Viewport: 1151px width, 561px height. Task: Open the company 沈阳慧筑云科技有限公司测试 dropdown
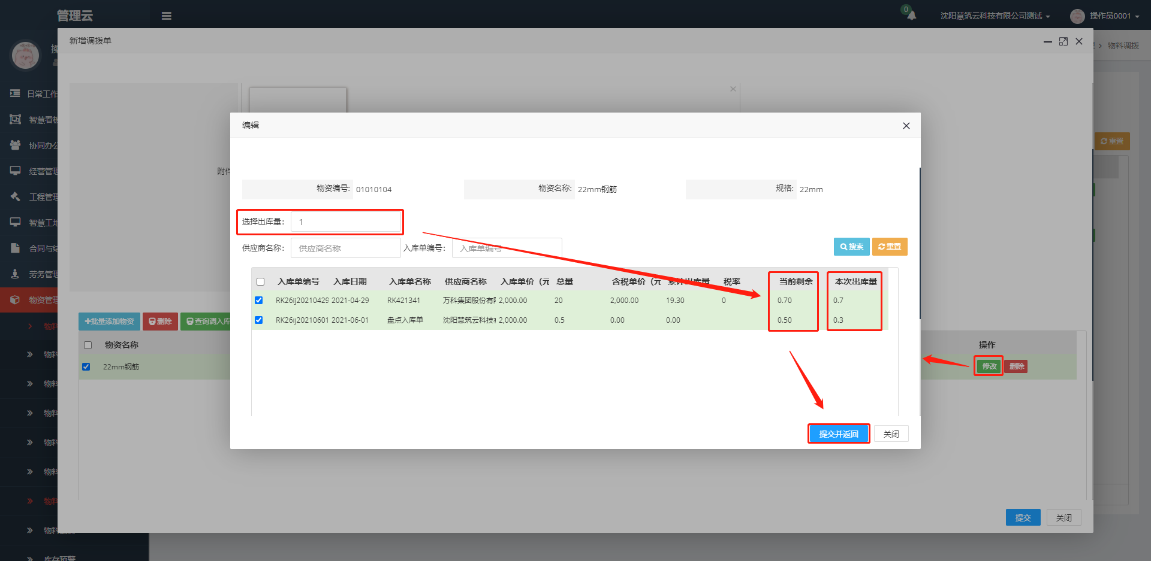coord(995,16)
